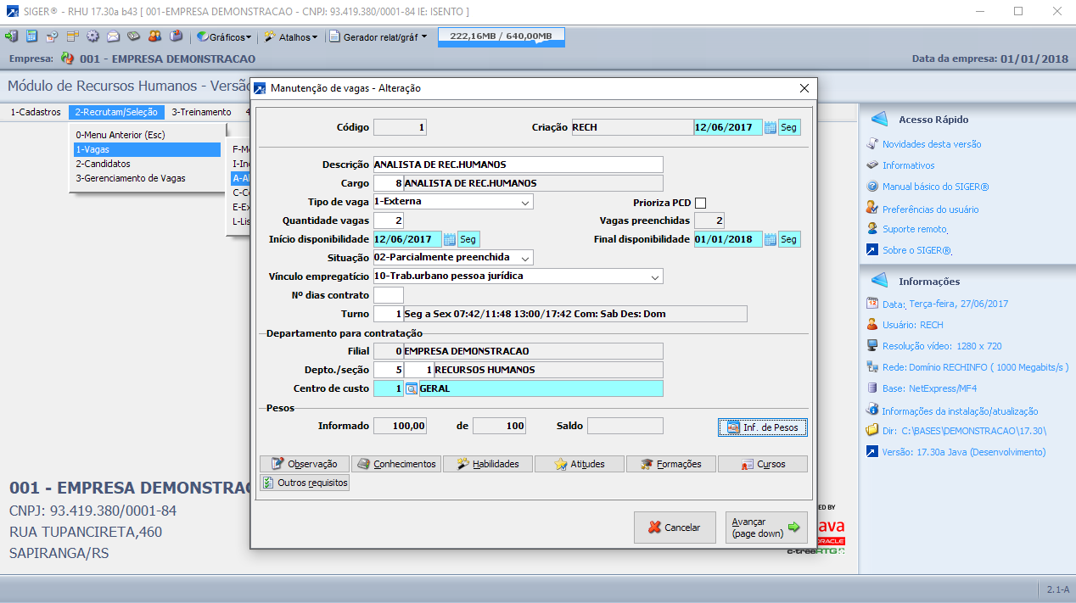Open the envelope mail toolbar icon
The height and width of the screenshot is (603, 1076).
(113, 36)
